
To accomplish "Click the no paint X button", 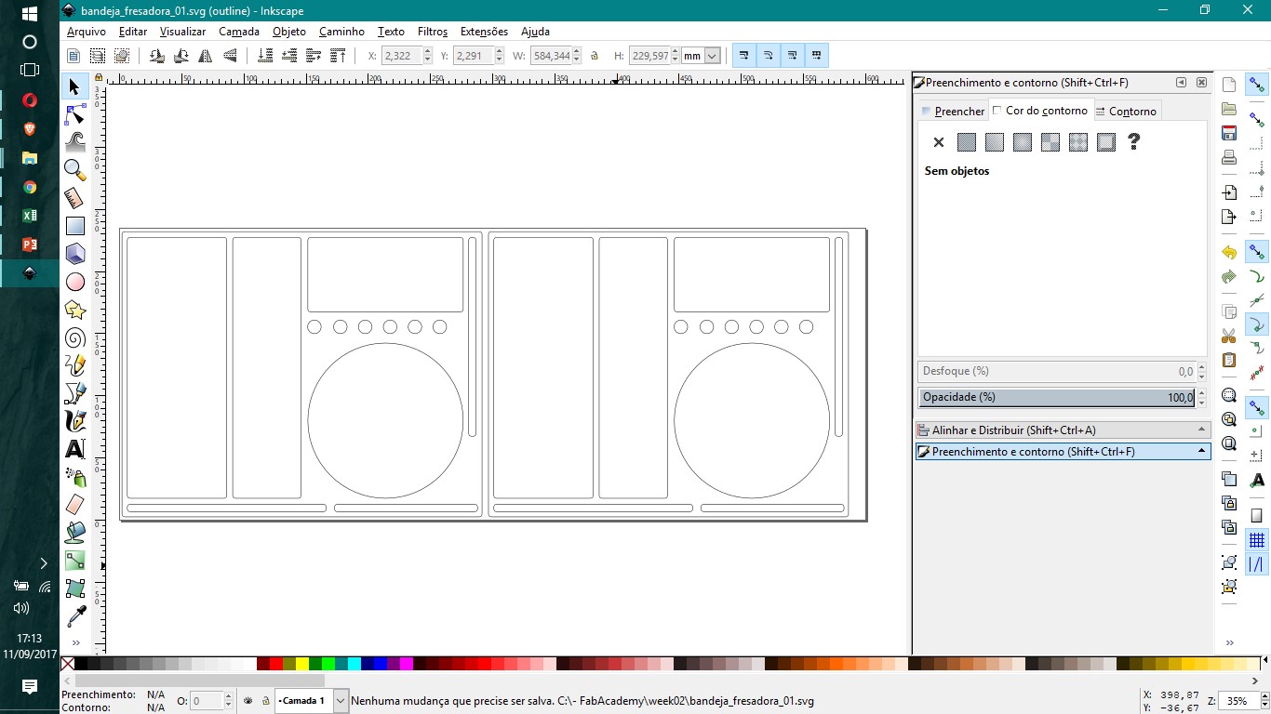I will [938, 142].
